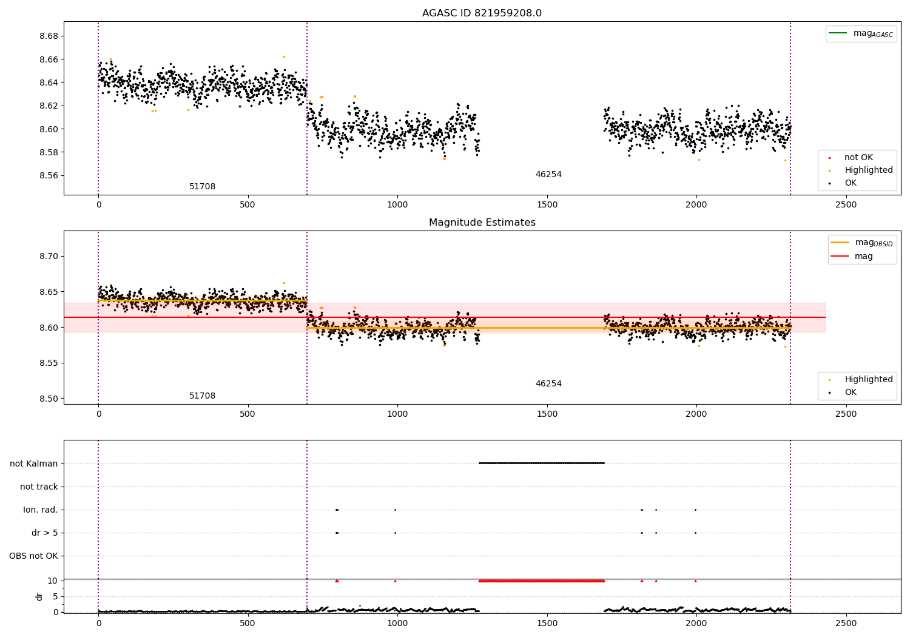Click the "not OK" legend entry

[858, 158]
